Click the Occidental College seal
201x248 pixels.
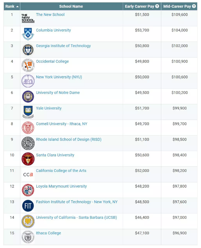pos(28,65)
